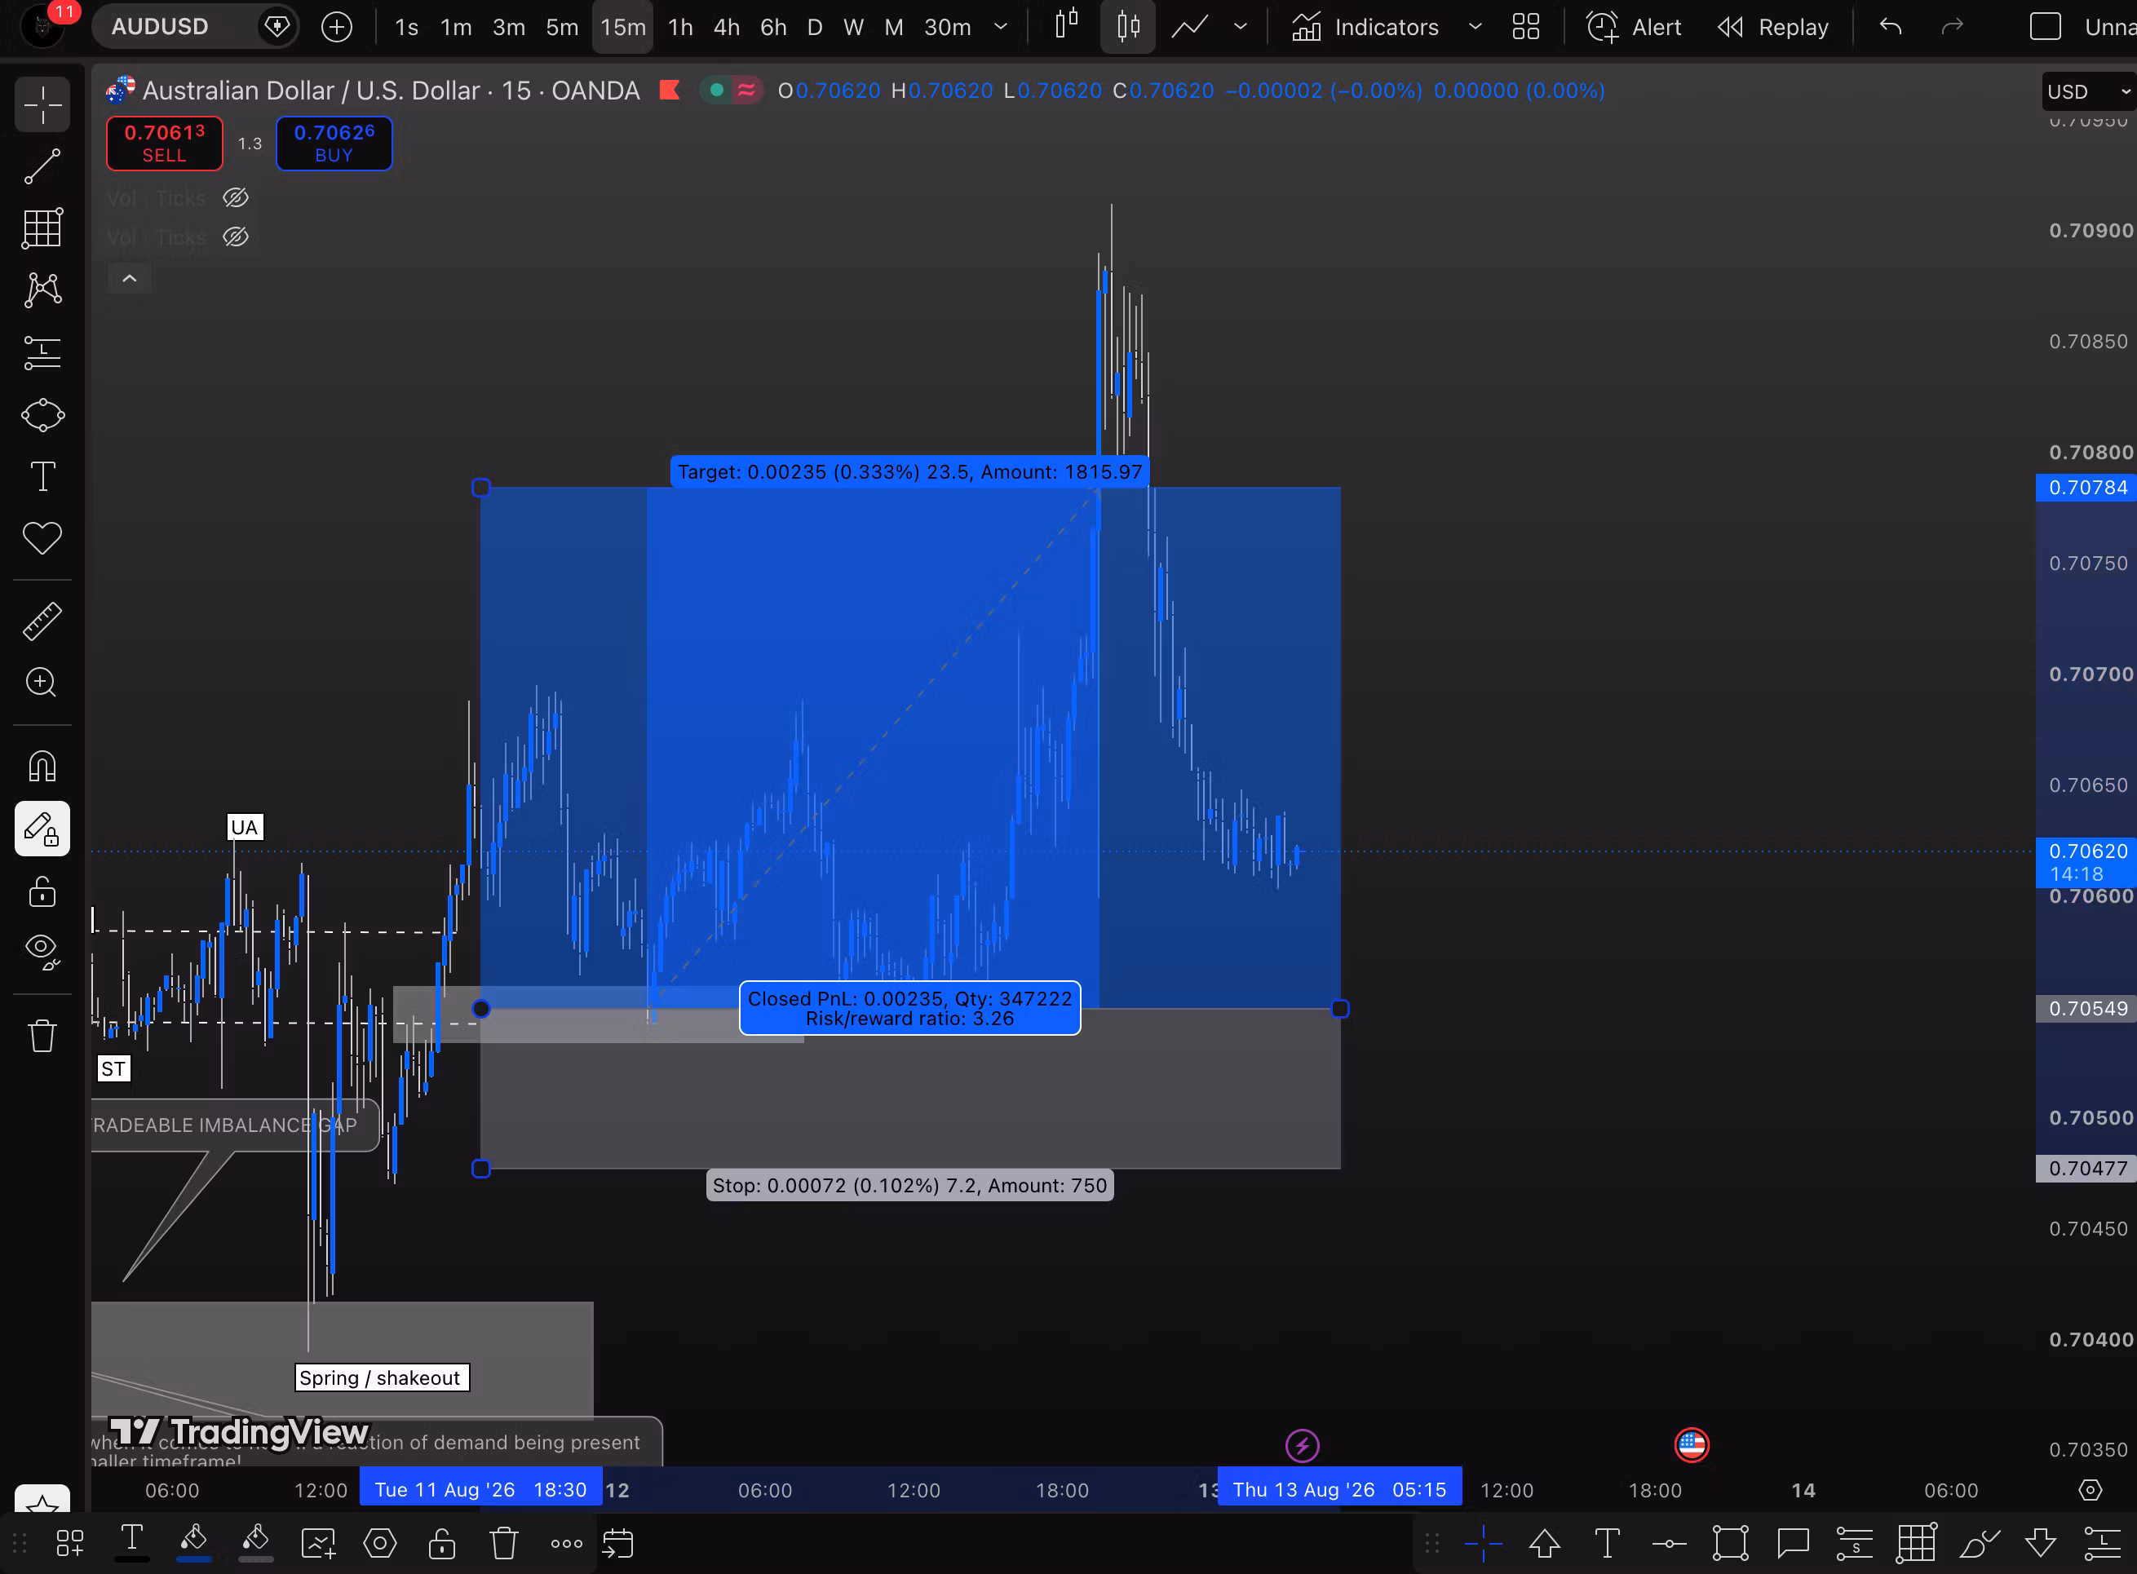This screenshot has width=2137, height=1574.
Task: Select the crosshair cursor tool in left sidebar
Action: click(42, 104)
